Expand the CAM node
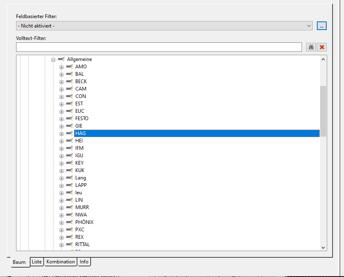Image resolution: width=344 pixels, height=277 pixels. point(61,90)
